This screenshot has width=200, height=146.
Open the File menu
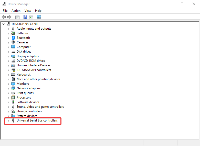(x=5, y=11)
